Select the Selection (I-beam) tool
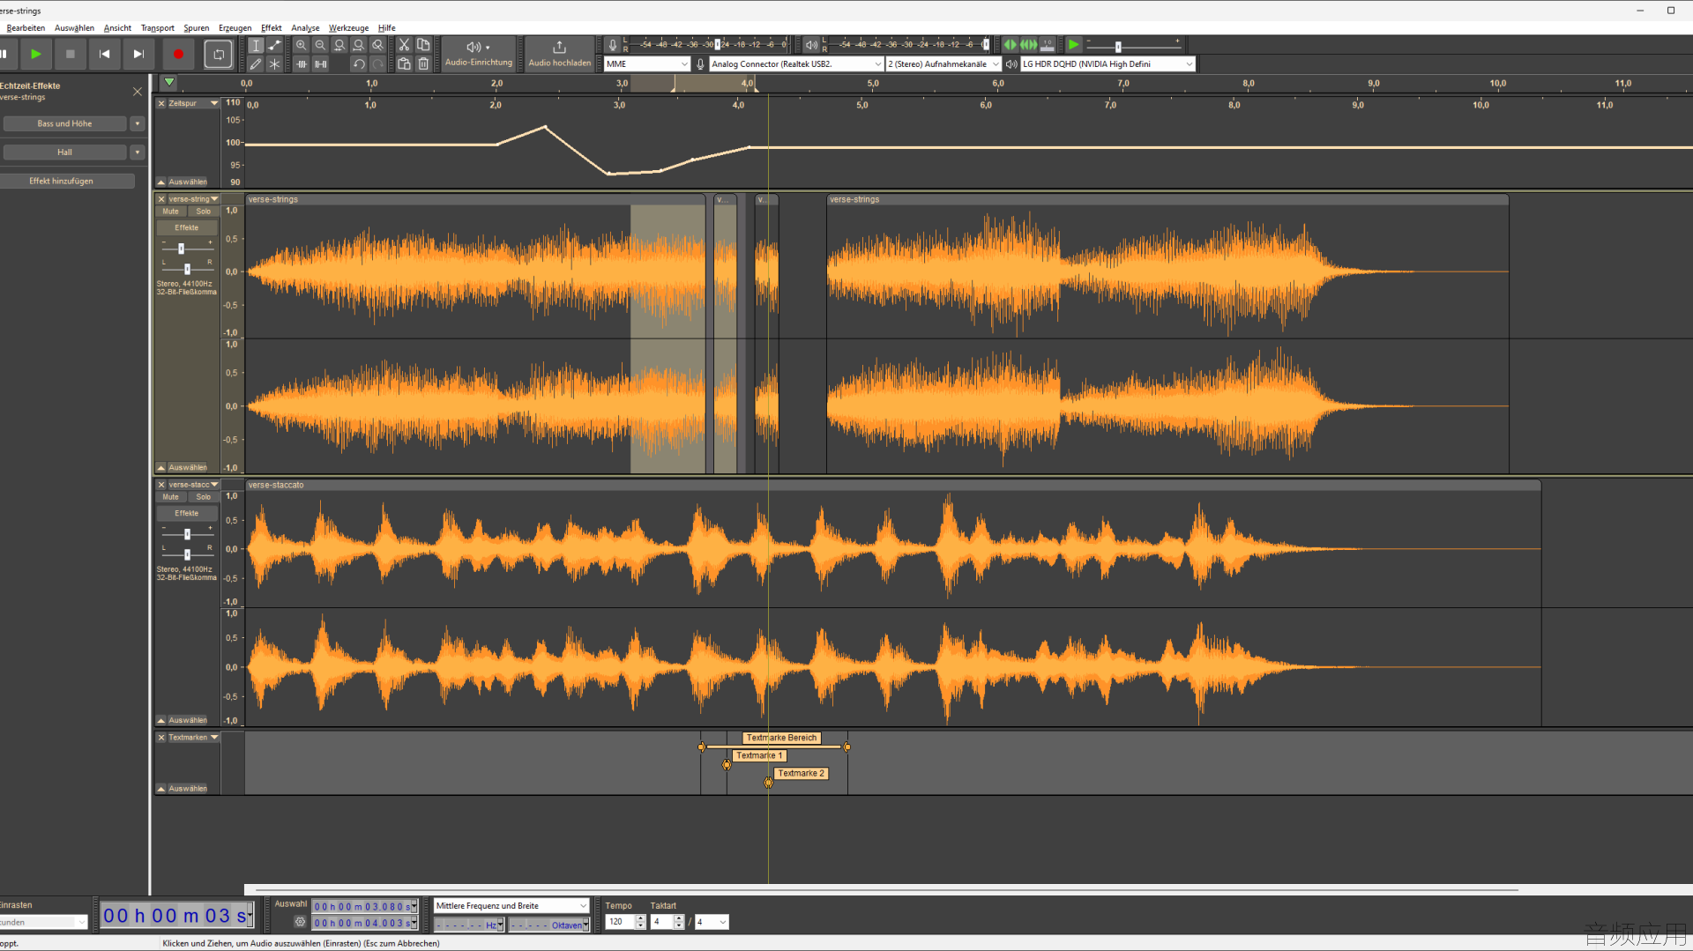 tap(256, 45)
